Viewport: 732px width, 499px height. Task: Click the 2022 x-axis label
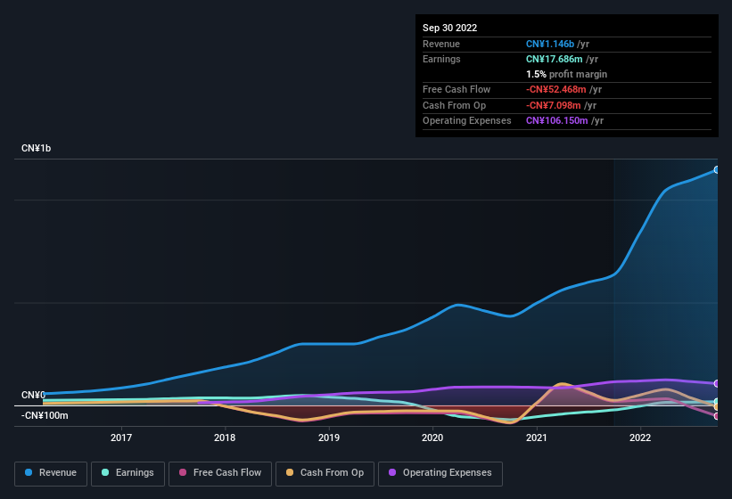(x=640, y=438)
